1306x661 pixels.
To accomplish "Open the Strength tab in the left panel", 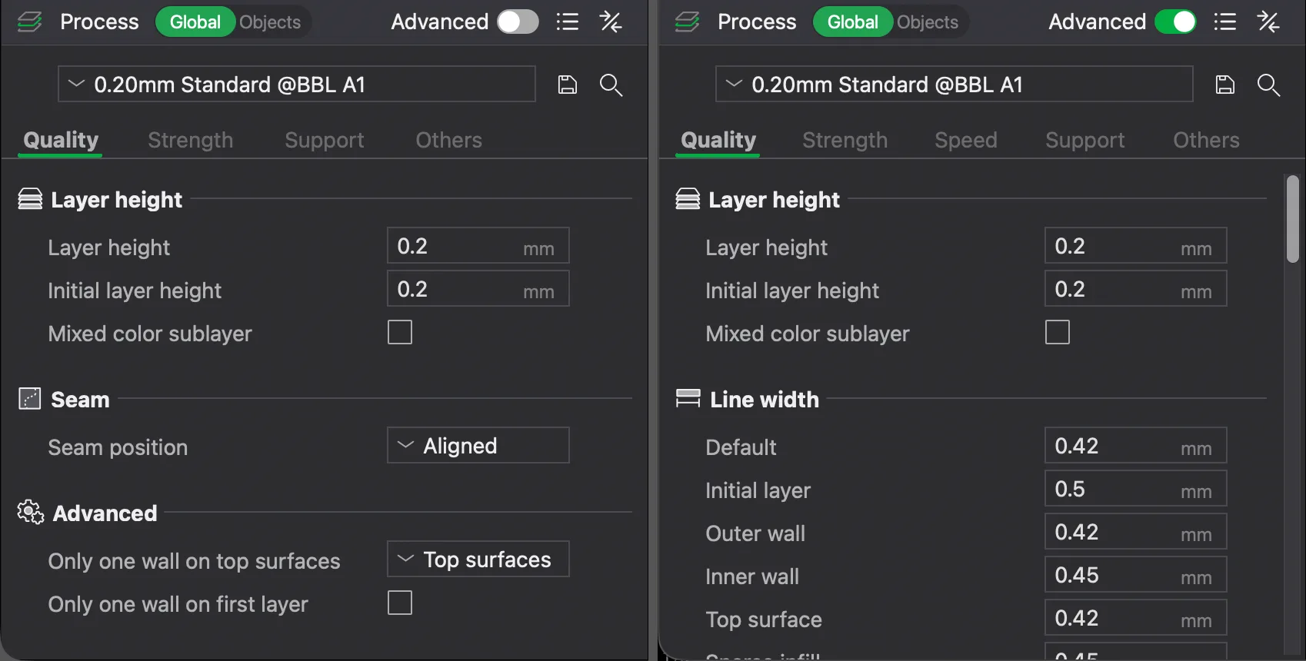I will point(191,140).
